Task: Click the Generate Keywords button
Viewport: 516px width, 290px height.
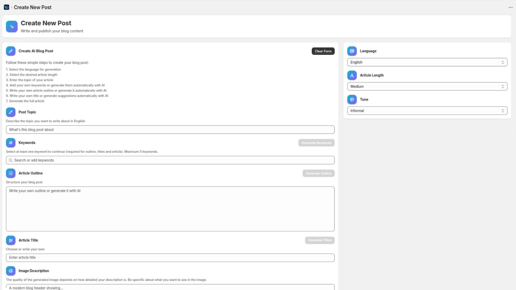Action: [316, 143]
